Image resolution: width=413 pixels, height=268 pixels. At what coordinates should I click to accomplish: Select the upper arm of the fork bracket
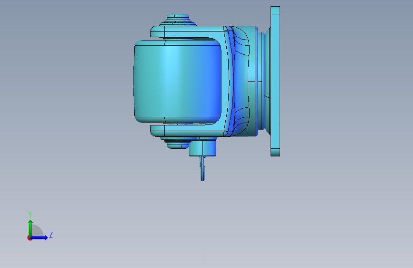point(187,31)
